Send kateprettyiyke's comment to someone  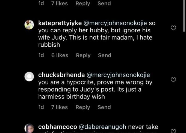105,55
